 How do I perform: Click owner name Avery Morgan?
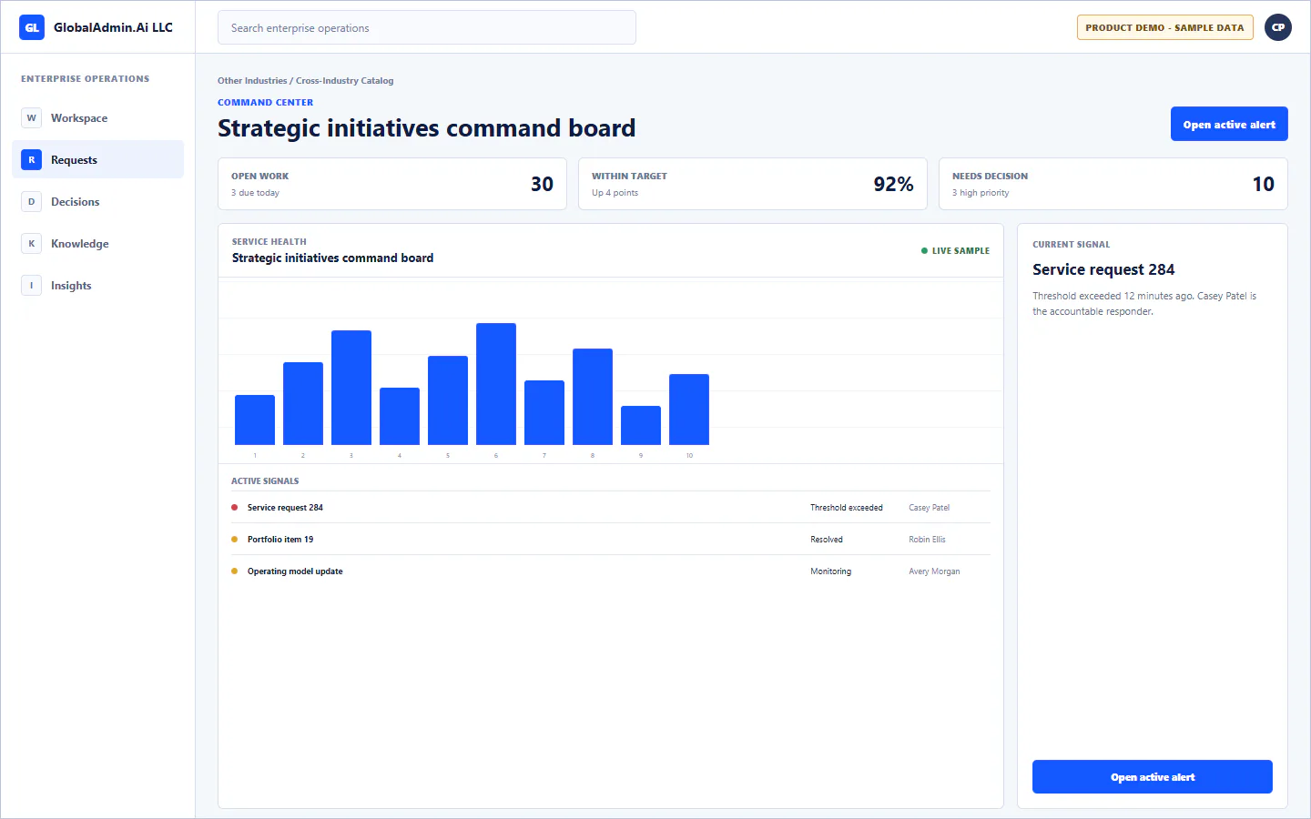[934, 571]
